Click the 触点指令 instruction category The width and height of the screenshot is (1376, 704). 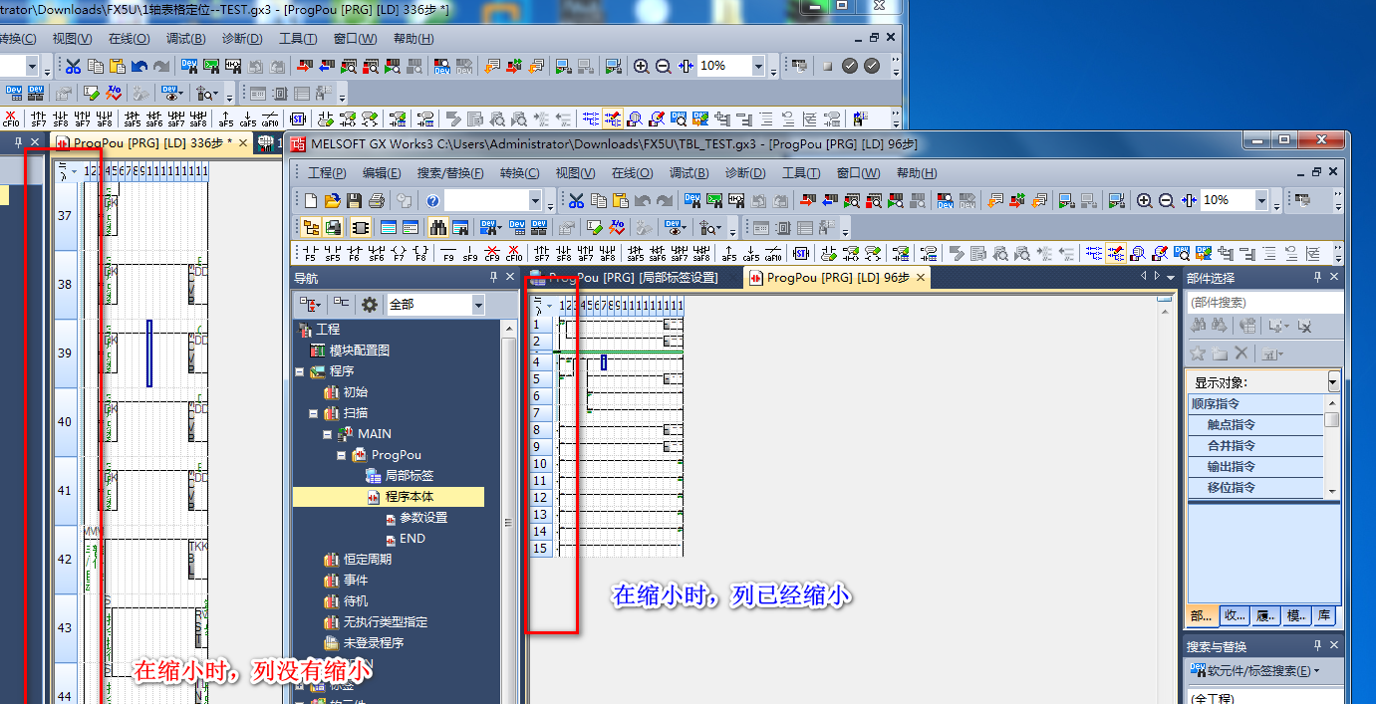coord(1231,424)
